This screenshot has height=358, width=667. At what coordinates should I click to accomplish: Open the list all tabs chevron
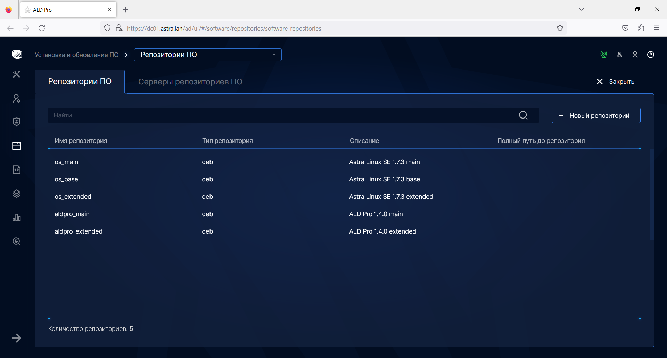(x=582, y=9)
